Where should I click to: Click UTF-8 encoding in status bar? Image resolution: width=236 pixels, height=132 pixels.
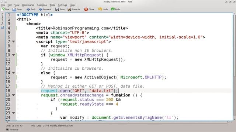pos(46,126)
